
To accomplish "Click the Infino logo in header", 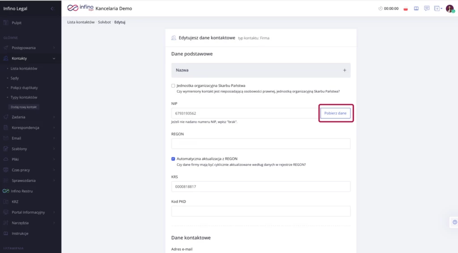I will [80, 8].
